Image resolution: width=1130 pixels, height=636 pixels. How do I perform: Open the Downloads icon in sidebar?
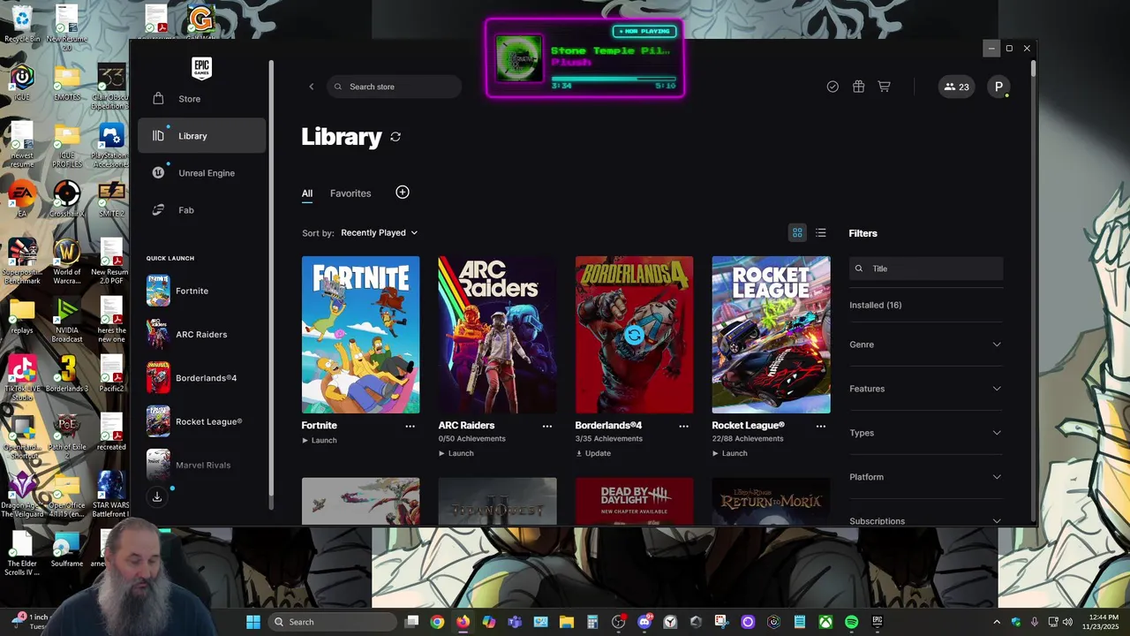(x=157, y=496)
